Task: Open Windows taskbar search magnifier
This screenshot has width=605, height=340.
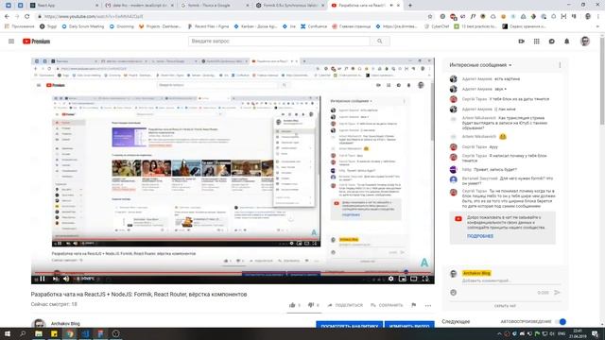Action: [x=23, y=333]
